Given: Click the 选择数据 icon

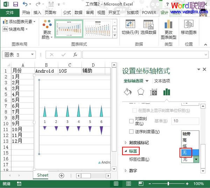Looking at the screenshot, I should pyautogui.click(x=148, y=24).
